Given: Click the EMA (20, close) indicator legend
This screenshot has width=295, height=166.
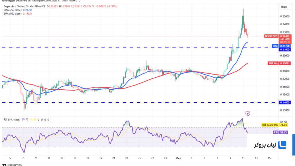Looking at the screenshot, I should click(x=18, y=10).
